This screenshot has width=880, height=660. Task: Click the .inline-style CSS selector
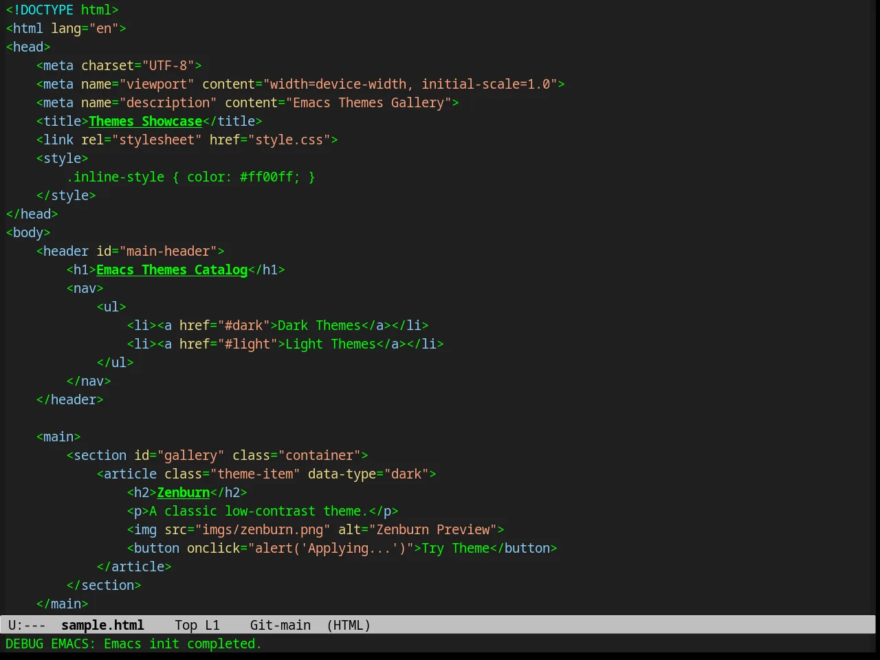pos(115,177)
